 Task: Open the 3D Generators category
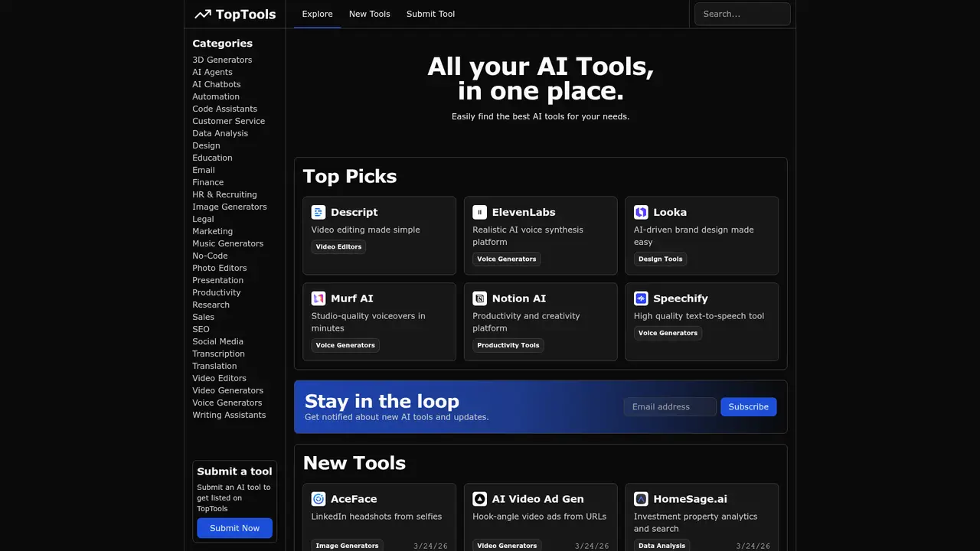point(222,60)
